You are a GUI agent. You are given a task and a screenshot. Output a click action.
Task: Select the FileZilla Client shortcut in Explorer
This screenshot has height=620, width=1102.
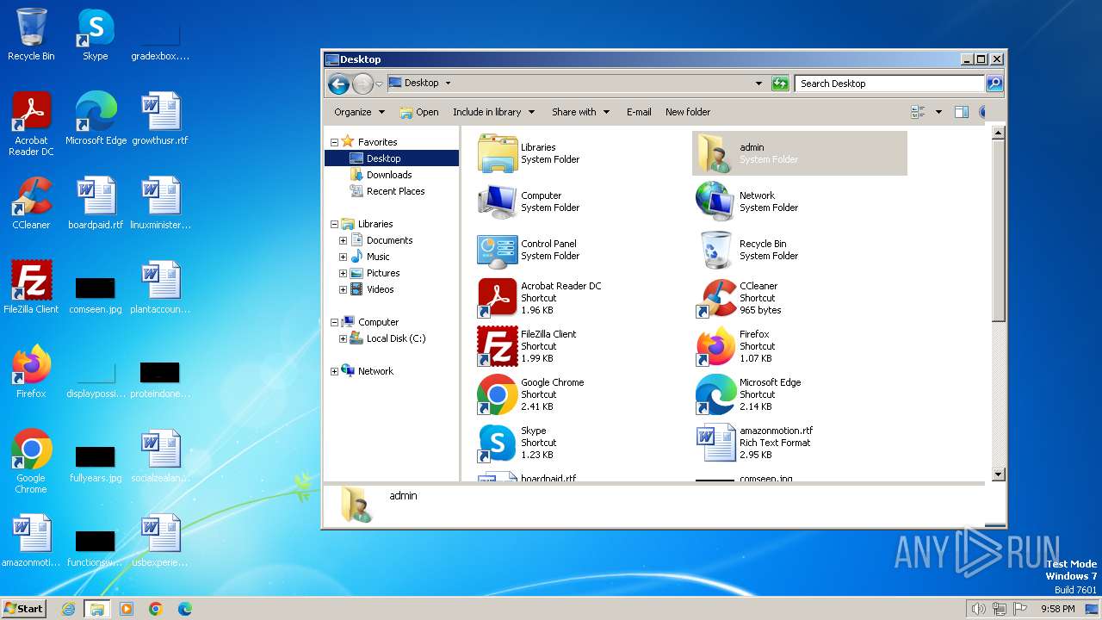[x=497, y=346]
